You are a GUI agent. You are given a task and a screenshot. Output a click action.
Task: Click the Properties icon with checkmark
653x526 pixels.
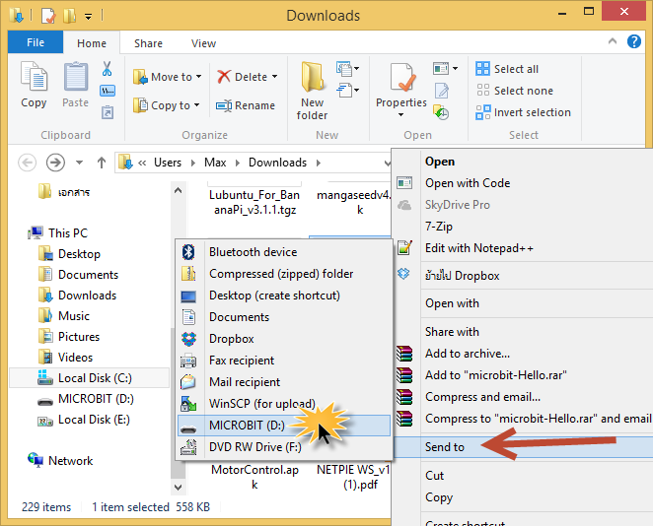[x=401, y=77]
